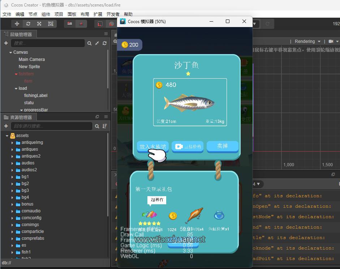The image size is (340, 269).
Task: Click the sort order icon in assets panel
Action: (x=105, y=126)
